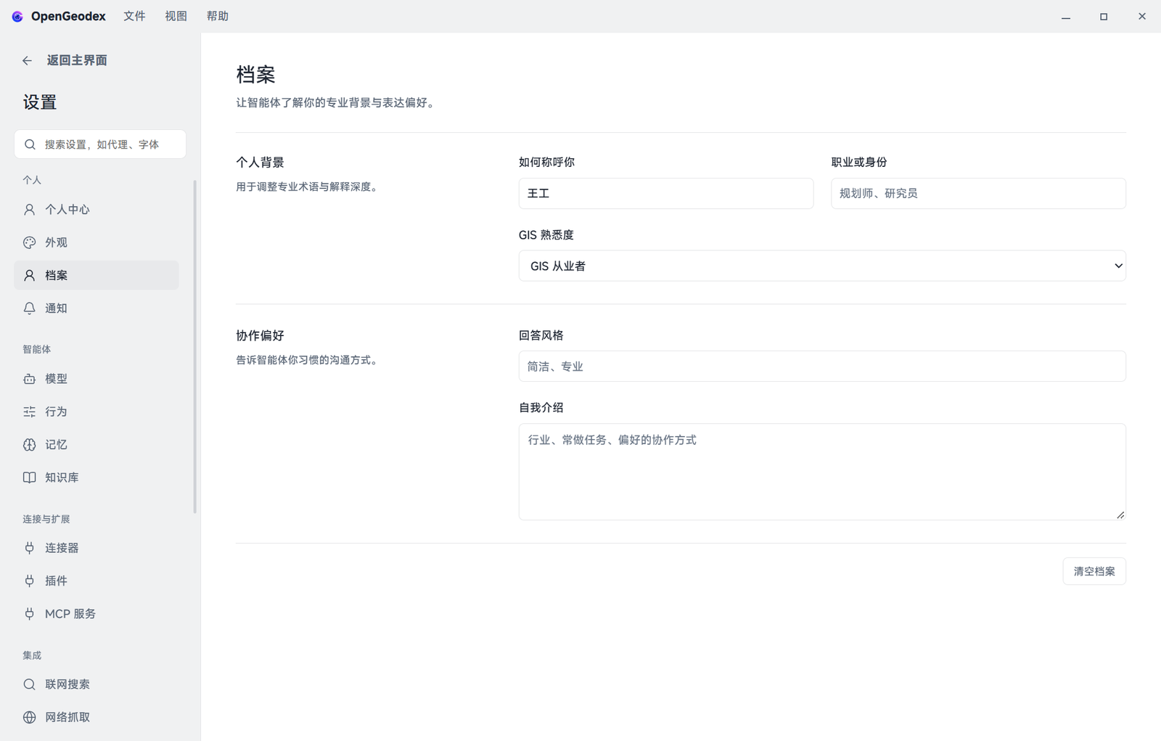1161x741 pixels.
Task: Click the 清空档案 button
Action: tap(1094, 571)
